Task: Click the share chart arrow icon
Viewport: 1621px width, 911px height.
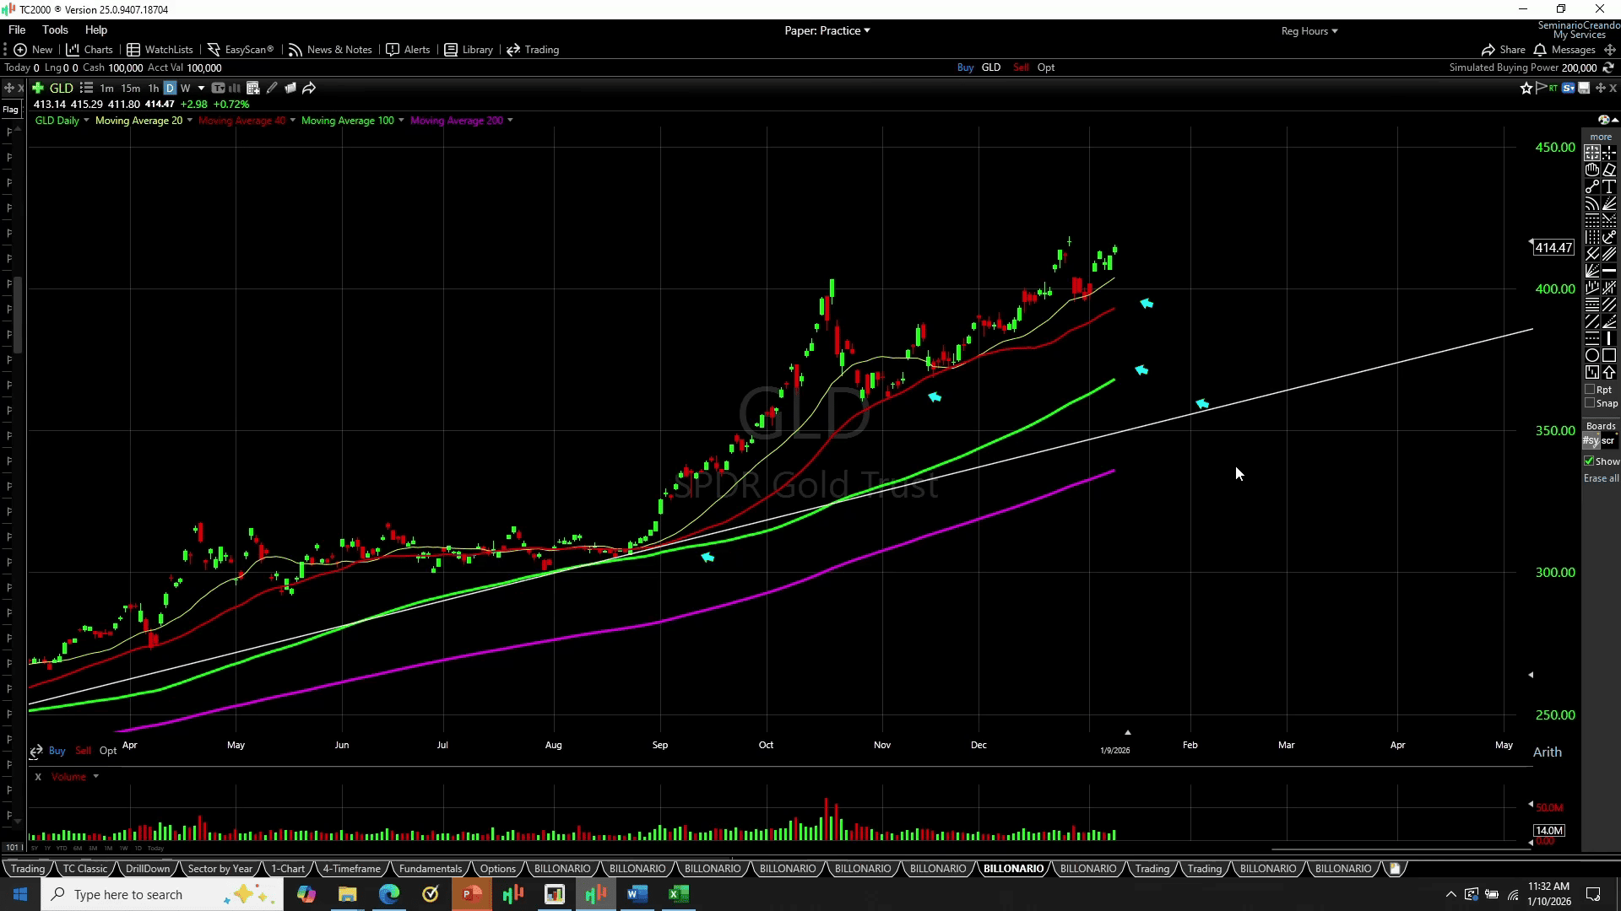Action: 309,88
